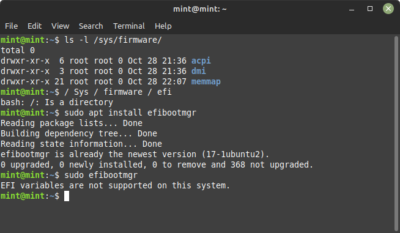Screen dimensions: 400x233
Task: Open the Edit menu
Action: click(34, 26)
